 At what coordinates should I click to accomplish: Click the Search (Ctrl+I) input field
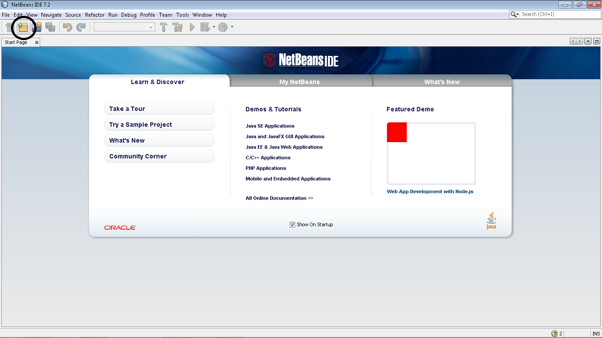click(560, 15)
